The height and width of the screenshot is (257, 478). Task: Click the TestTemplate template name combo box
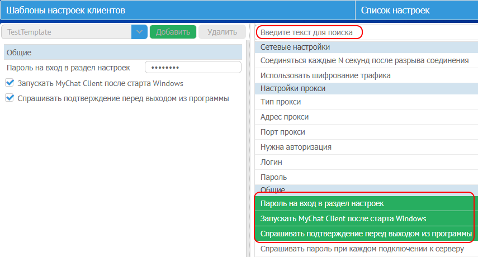tap(67, 32)
